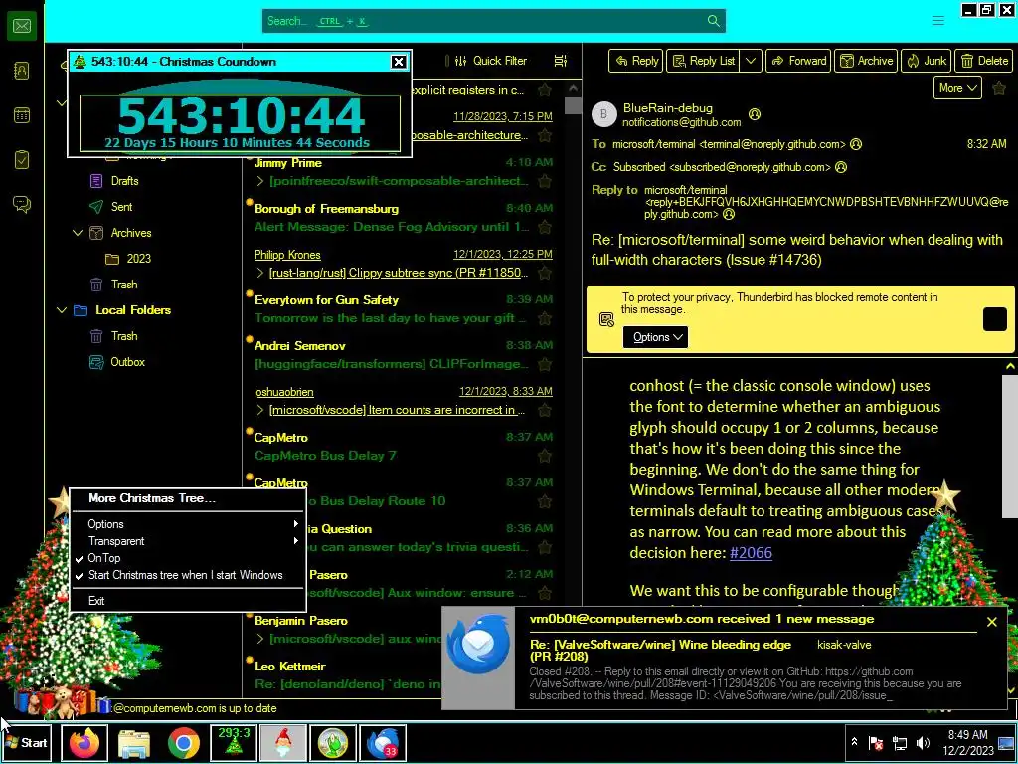
Task: Open Options submenu in tree menu
Action: coord(187,524)
